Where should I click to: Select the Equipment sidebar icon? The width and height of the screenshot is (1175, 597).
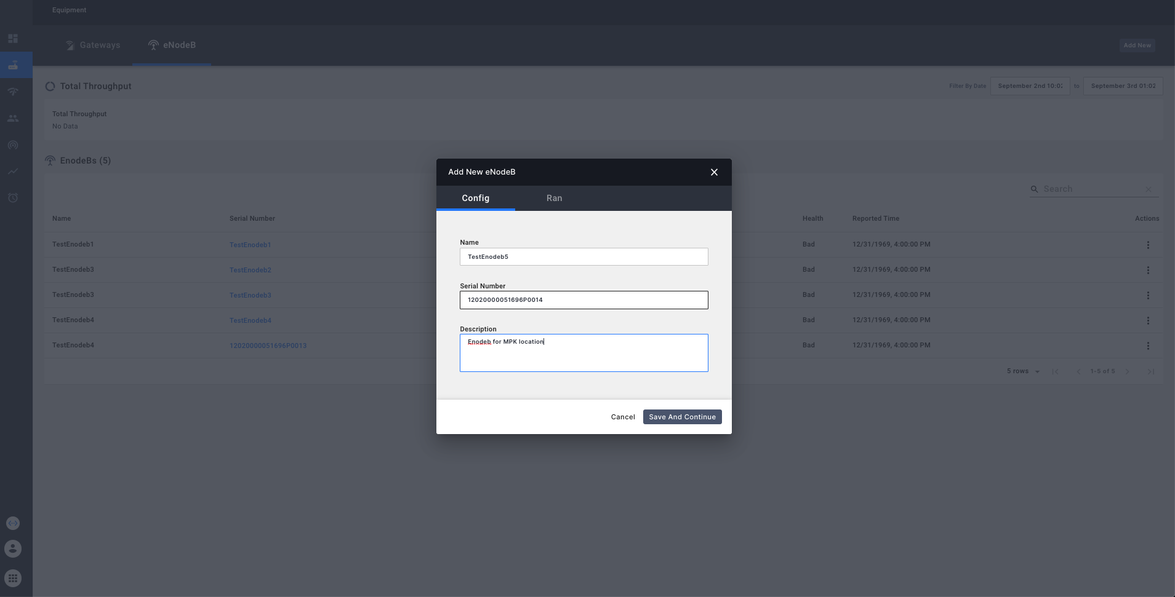13,65
